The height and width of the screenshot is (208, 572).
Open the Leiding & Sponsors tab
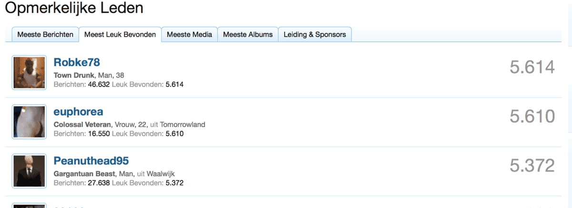[315, 34]
